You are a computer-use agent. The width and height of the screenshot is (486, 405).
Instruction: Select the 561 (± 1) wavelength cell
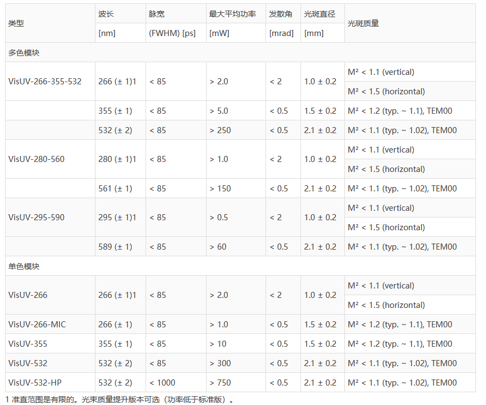116,189
